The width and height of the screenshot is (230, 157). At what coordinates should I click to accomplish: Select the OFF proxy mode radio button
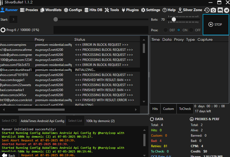click(x=191, y=30)
